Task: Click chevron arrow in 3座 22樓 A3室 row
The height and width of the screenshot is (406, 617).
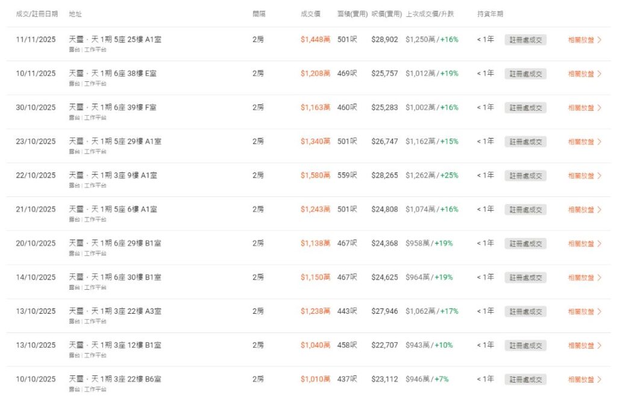Action: [600, 311]
